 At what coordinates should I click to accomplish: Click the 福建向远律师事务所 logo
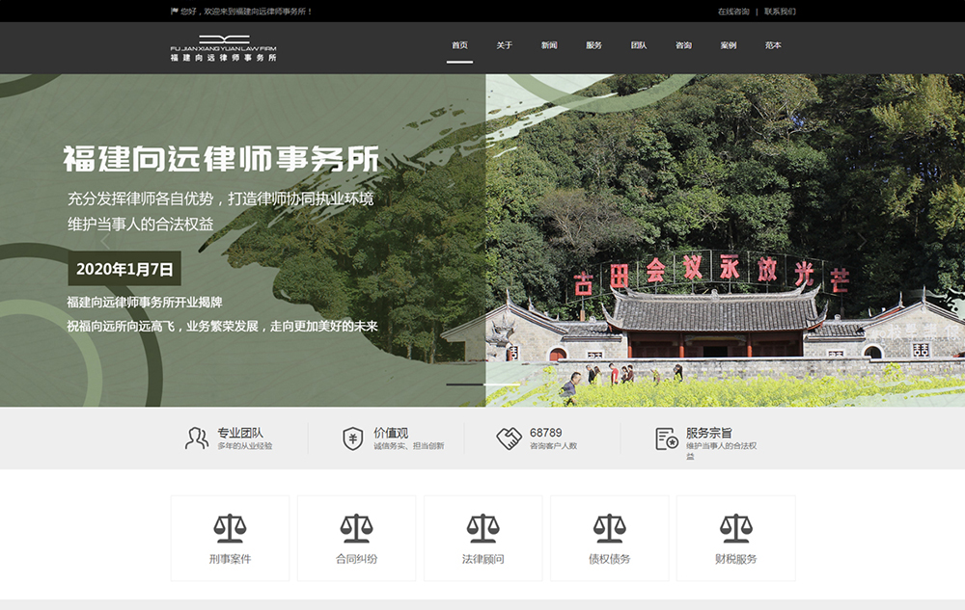tap(223, 48)
